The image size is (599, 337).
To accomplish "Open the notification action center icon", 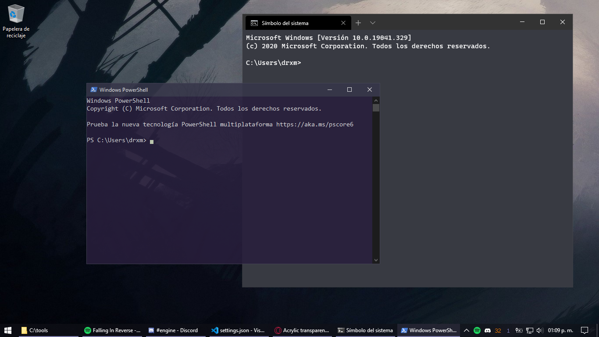I will pyautogui.click(x=584, y=330).
